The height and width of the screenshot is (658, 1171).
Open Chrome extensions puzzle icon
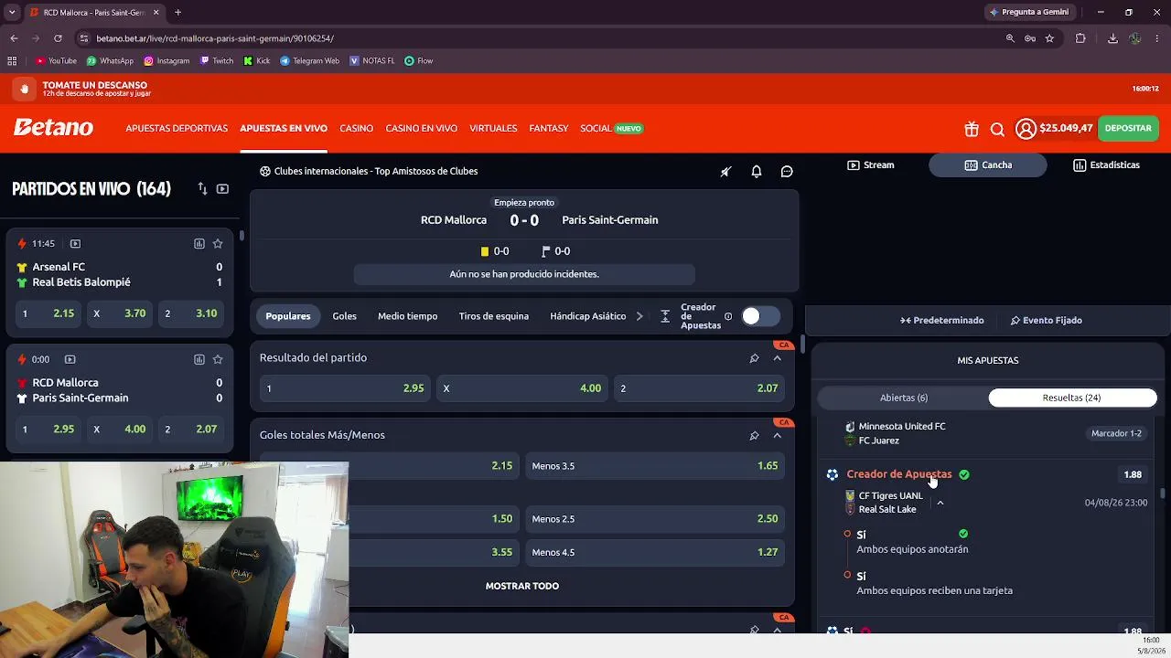pos(1080,38)
